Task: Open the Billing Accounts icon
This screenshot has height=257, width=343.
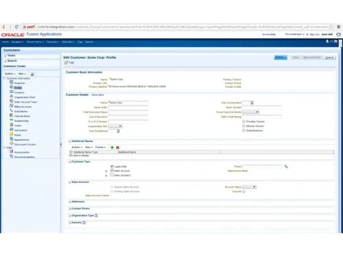Action: click(x=12, y=106)
